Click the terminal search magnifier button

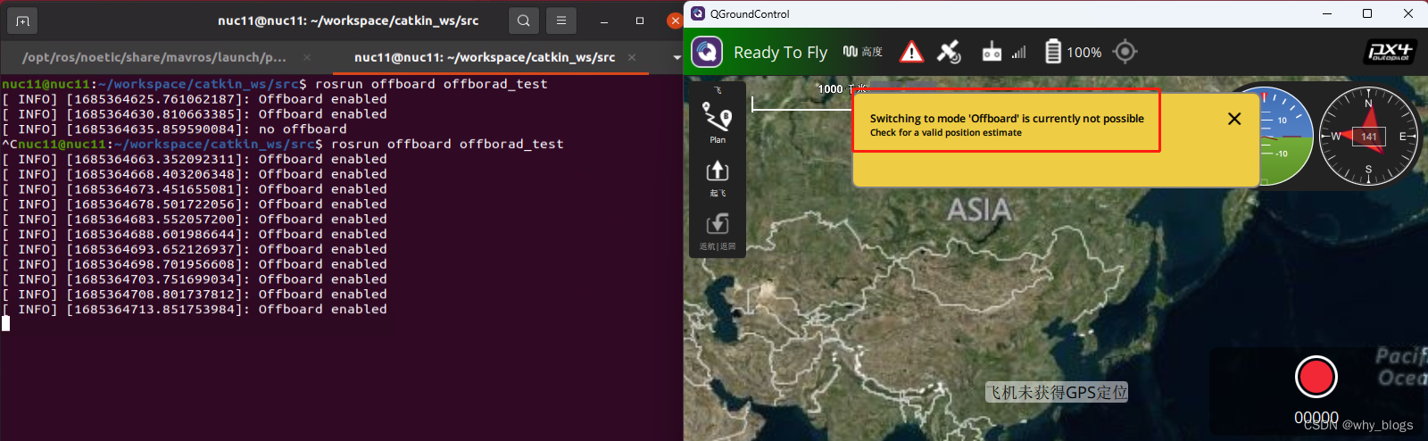524,20
